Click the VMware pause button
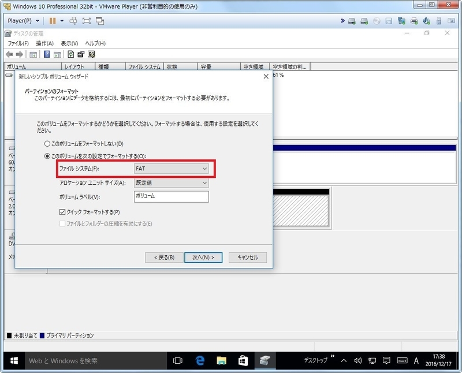Image resolution: width=462 pixels, height=373 pixels. 53,21
